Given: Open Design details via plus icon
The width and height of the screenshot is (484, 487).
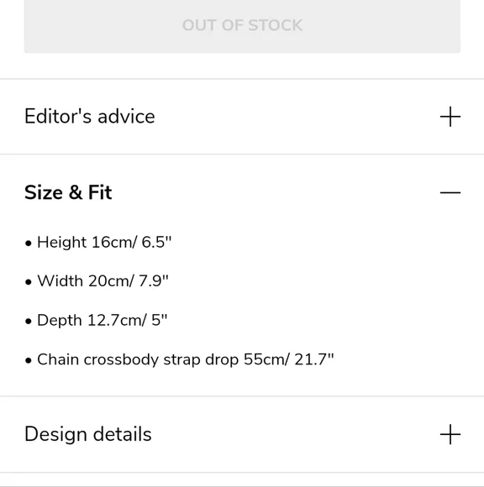Looking at the screenshot, I should point(450,434).
